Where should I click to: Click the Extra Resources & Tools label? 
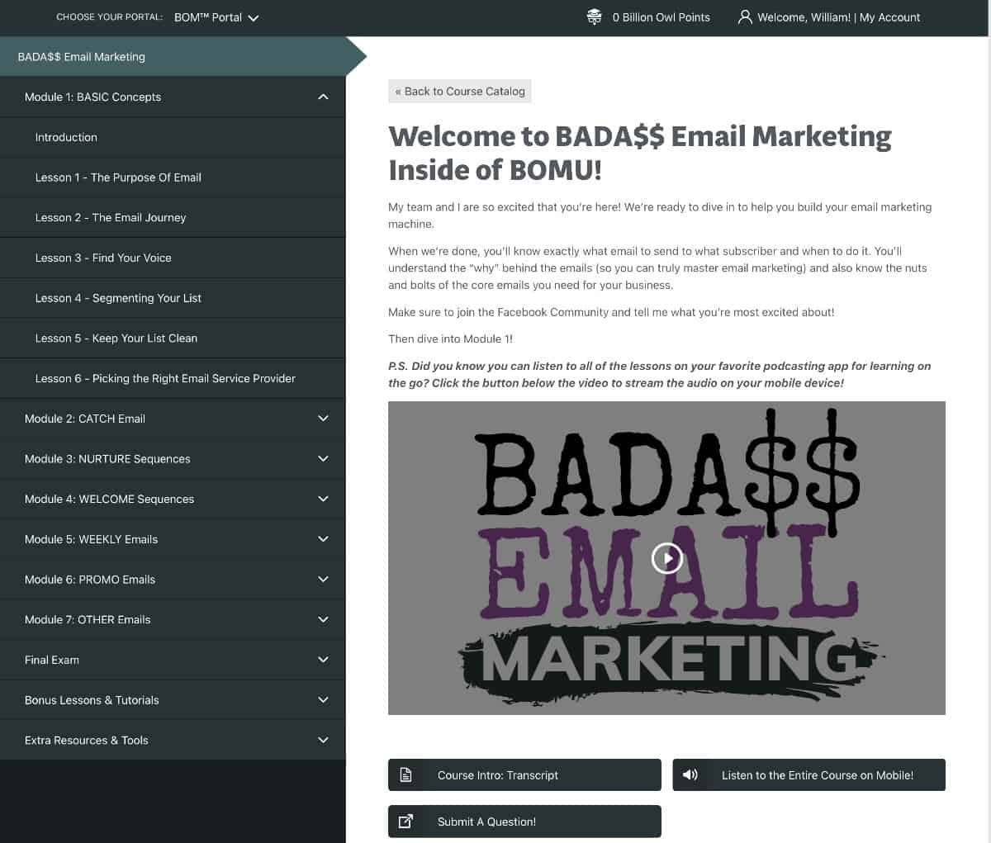point(87,740)
